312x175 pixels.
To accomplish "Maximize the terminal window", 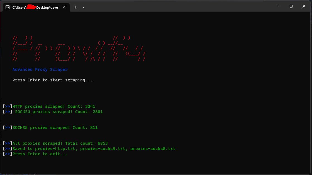I will tap(291, 6).
